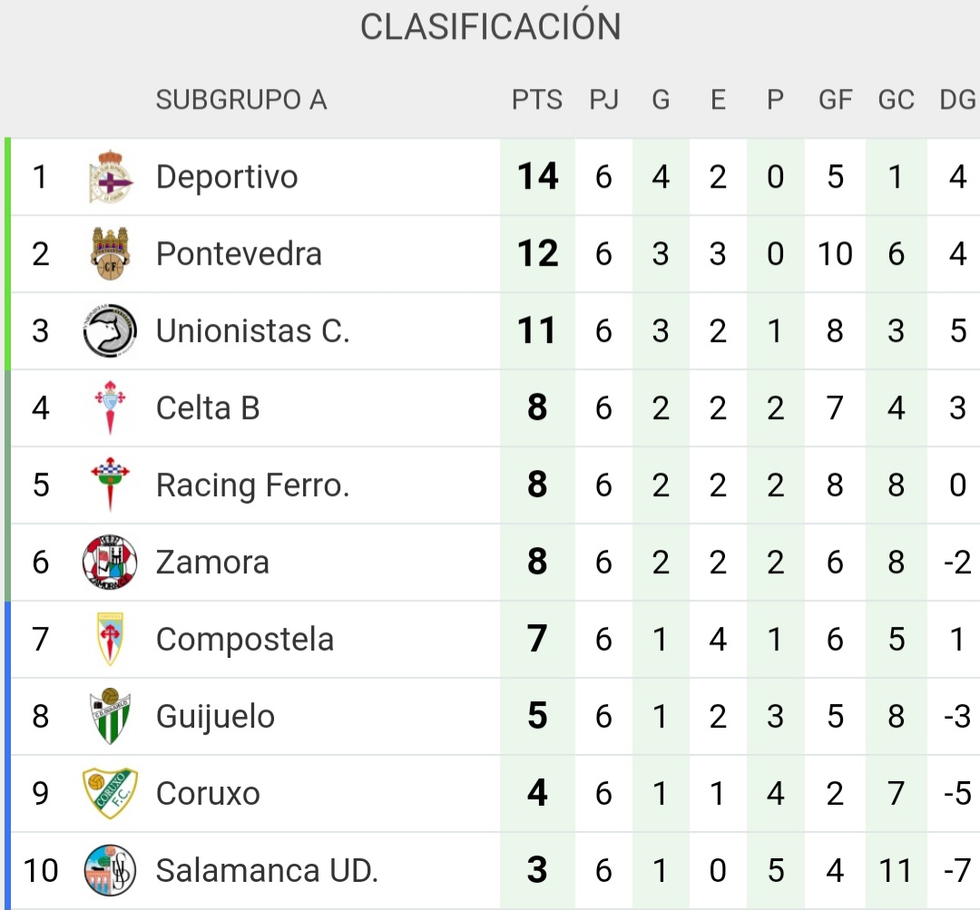The image size is (980, 910).
Task: Open the Pontevedra team page link
Action: click(239, 254)
